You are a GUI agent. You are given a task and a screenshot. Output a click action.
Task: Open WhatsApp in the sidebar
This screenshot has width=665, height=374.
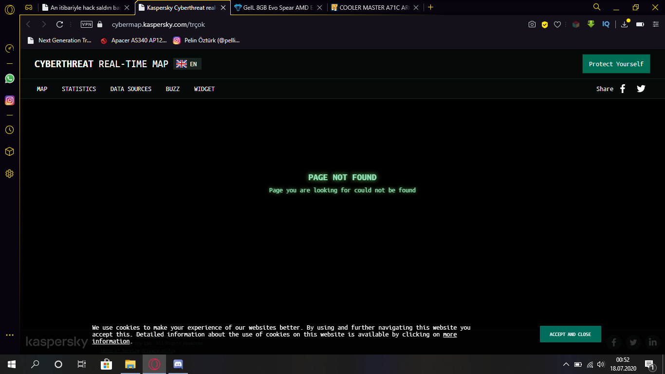click(9, 78)
